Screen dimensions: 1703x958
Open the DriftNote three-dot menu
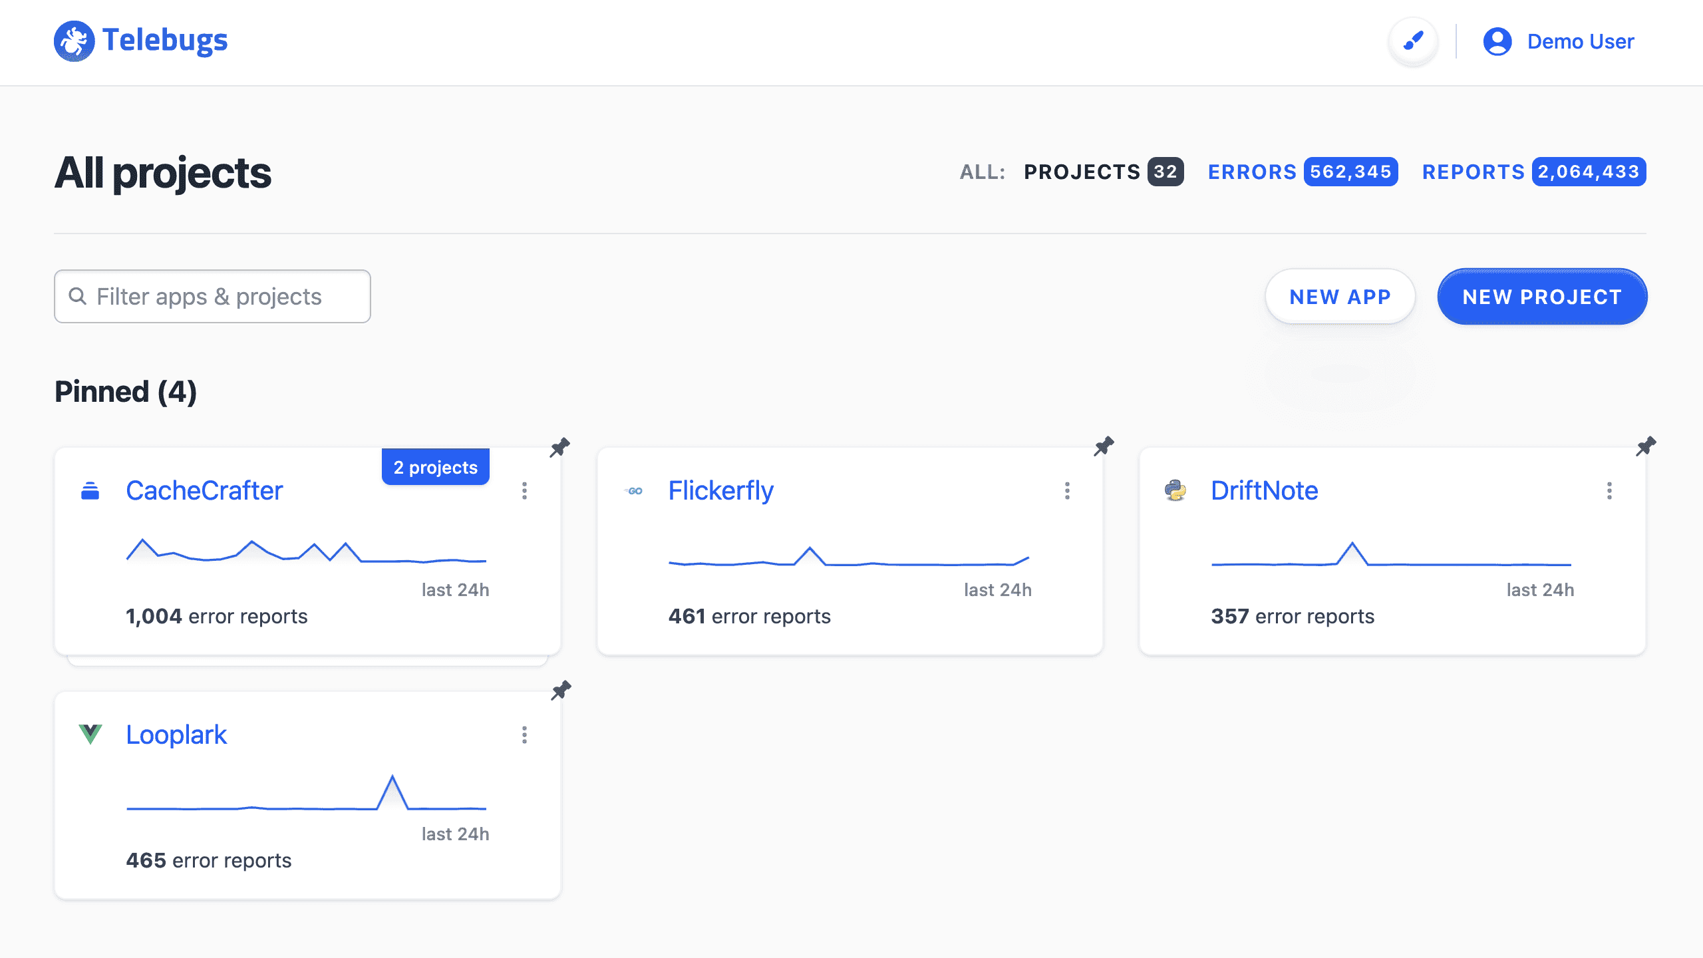pos(1610,491)
